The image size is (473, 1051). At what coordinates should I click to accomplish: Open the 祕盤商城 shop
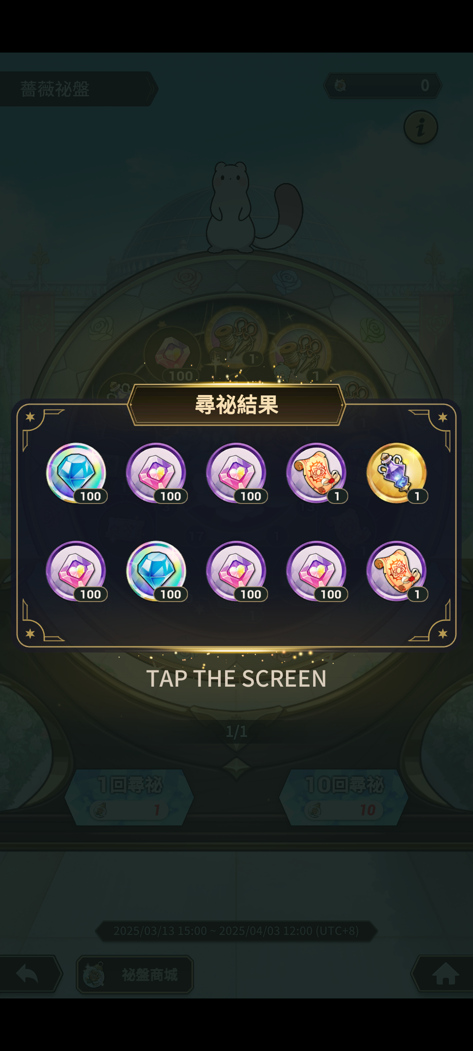(x=135, y=974)
